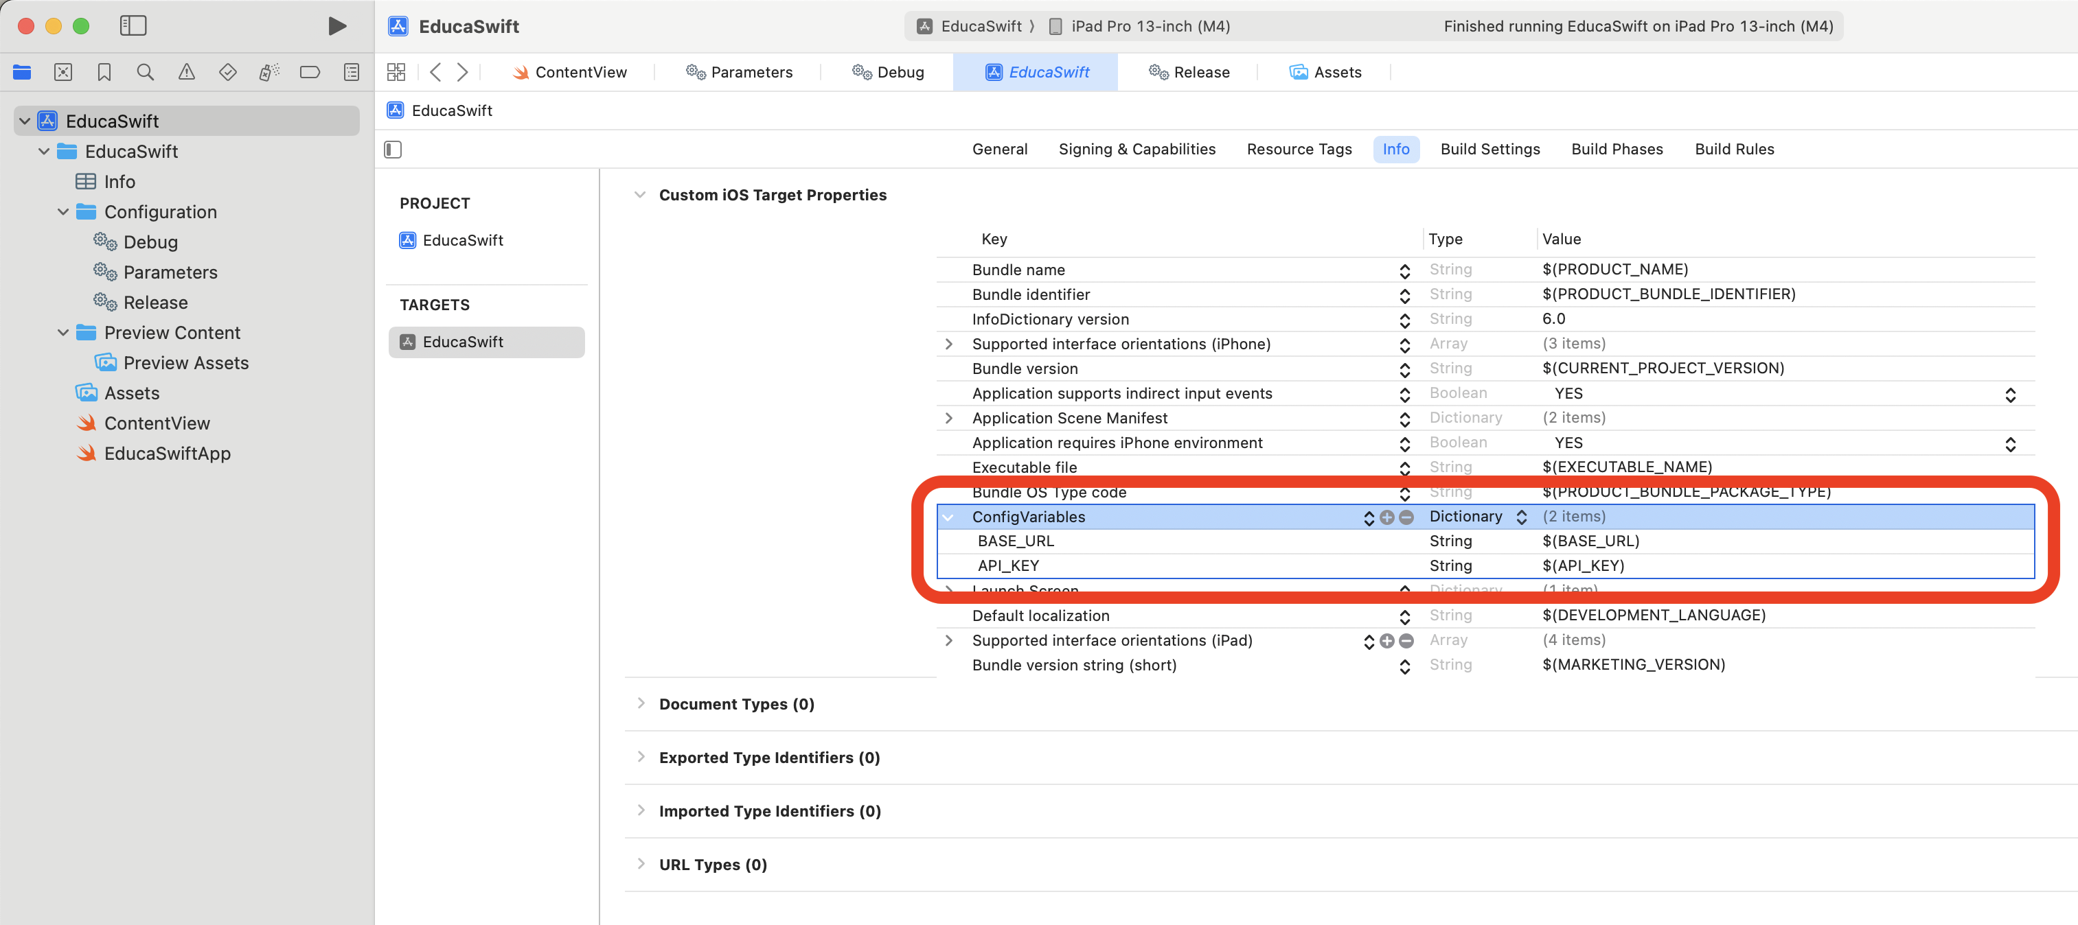Open the Resource Tags tab
This screenshot has height=925, width=2078.
tap(1299, 149)
